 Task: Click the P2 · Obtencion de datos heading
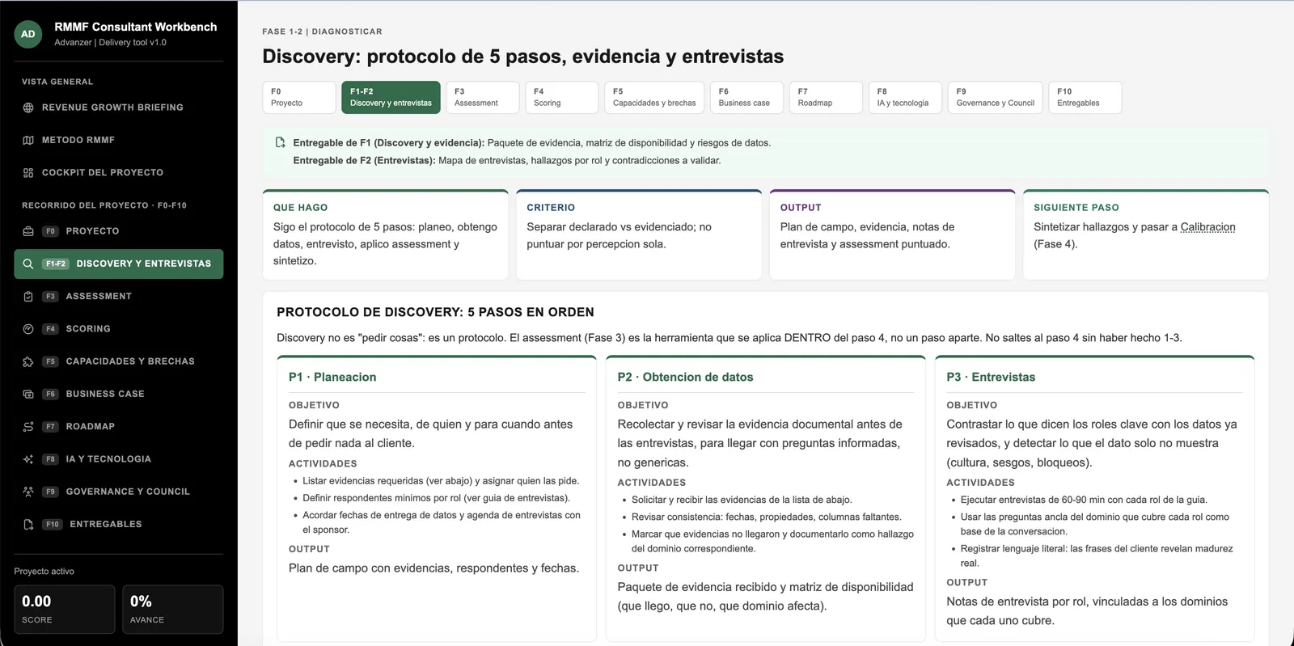(685, 377)
